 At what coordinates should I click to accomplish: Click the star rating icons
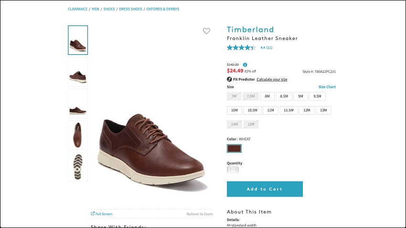point(241,48)
